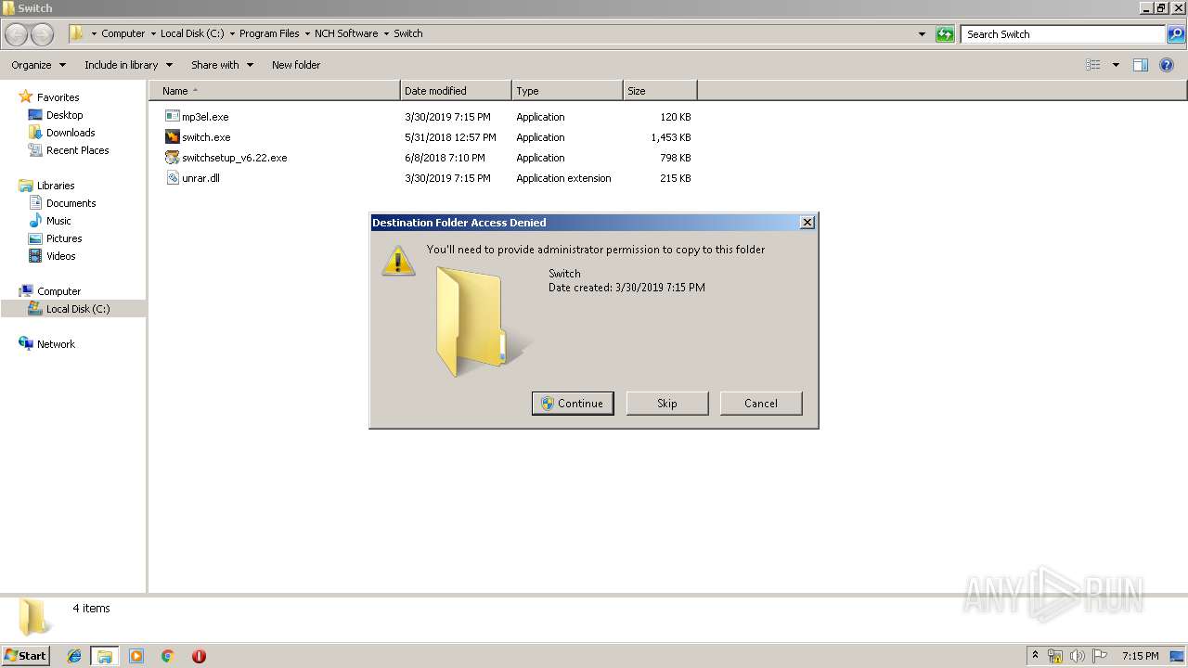Open Internet Explorer from the taskbar

74,656
